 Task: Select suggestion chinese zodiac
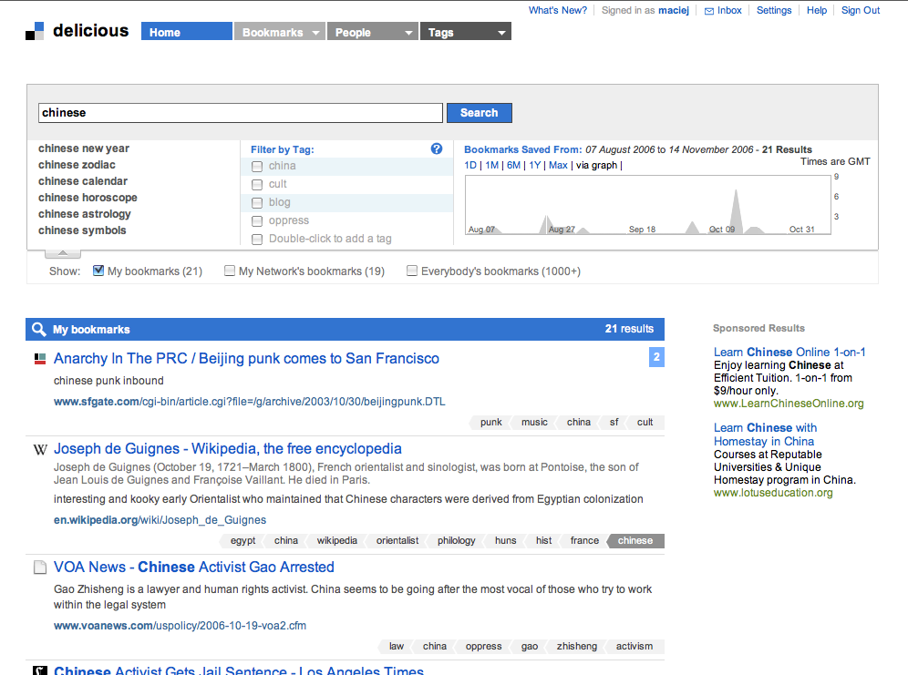tap(77, 165)
